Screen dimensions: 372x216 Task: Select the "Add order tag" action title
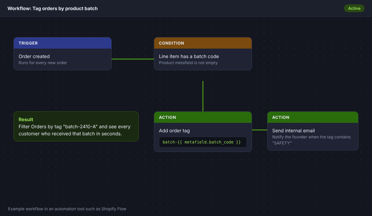click(x=174, y=131)
